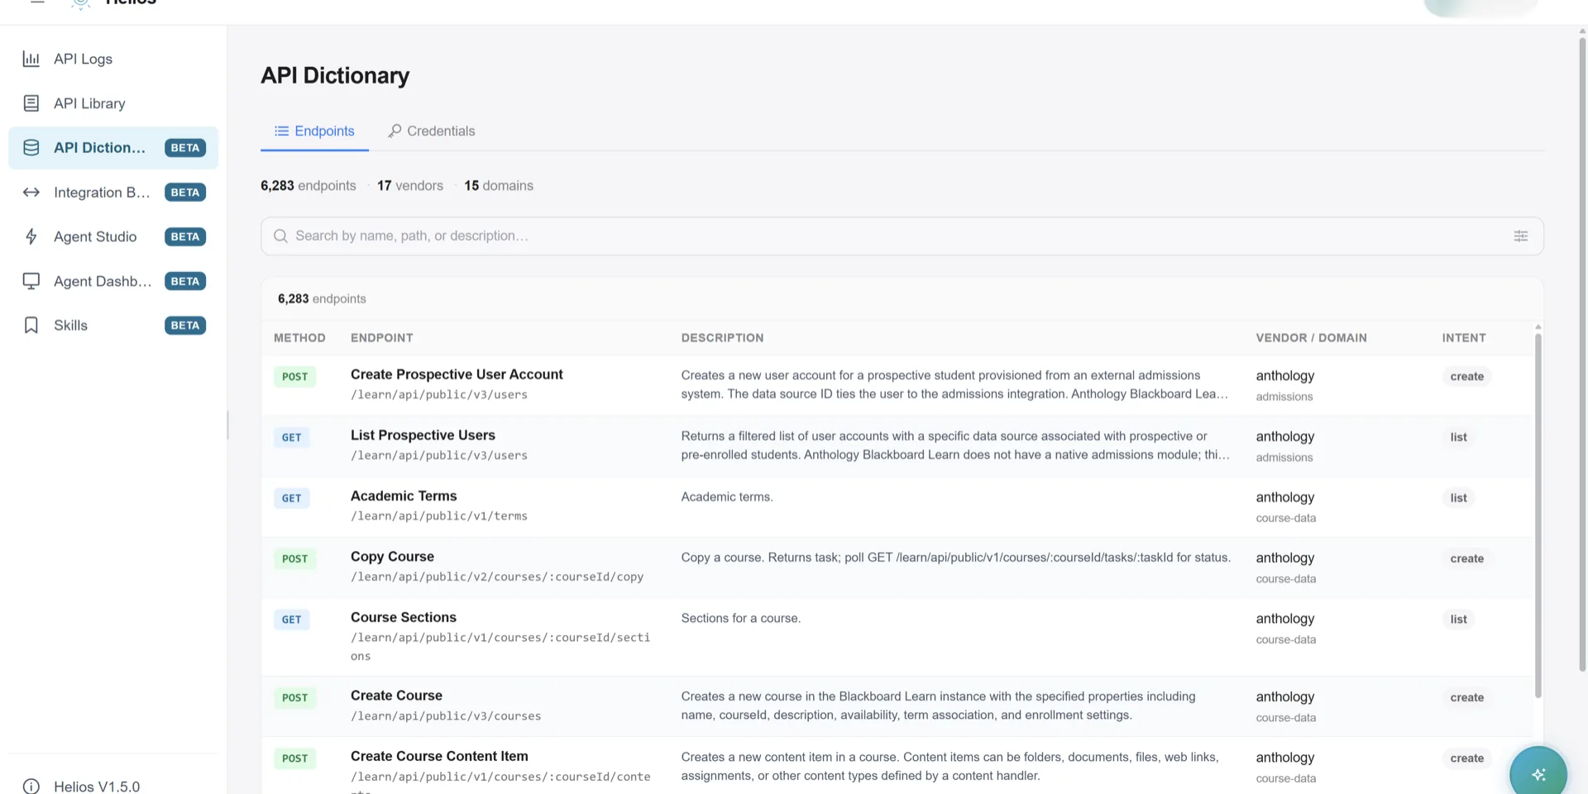This screenshot has width=1588, height=794.
Task: Click the Credentials tab key icon
Action: coord(395,132)
